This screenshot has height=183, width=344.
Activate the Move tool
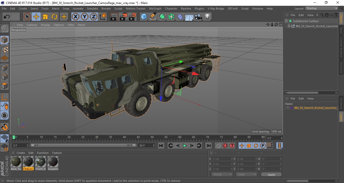click(36, 17)
